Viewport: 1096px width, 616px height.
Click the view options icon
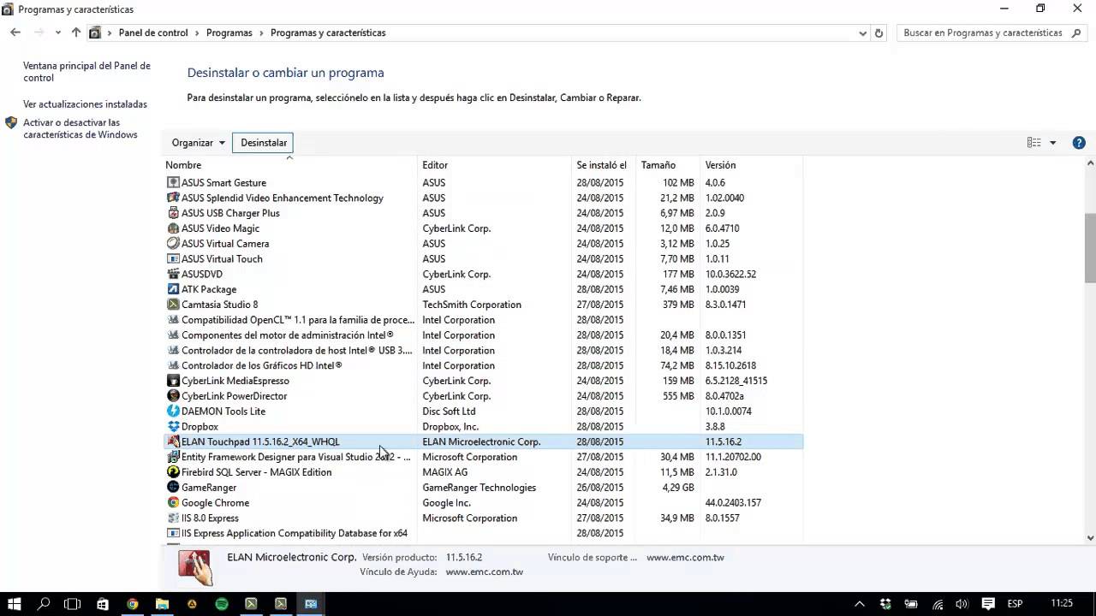coord(1034,143)
